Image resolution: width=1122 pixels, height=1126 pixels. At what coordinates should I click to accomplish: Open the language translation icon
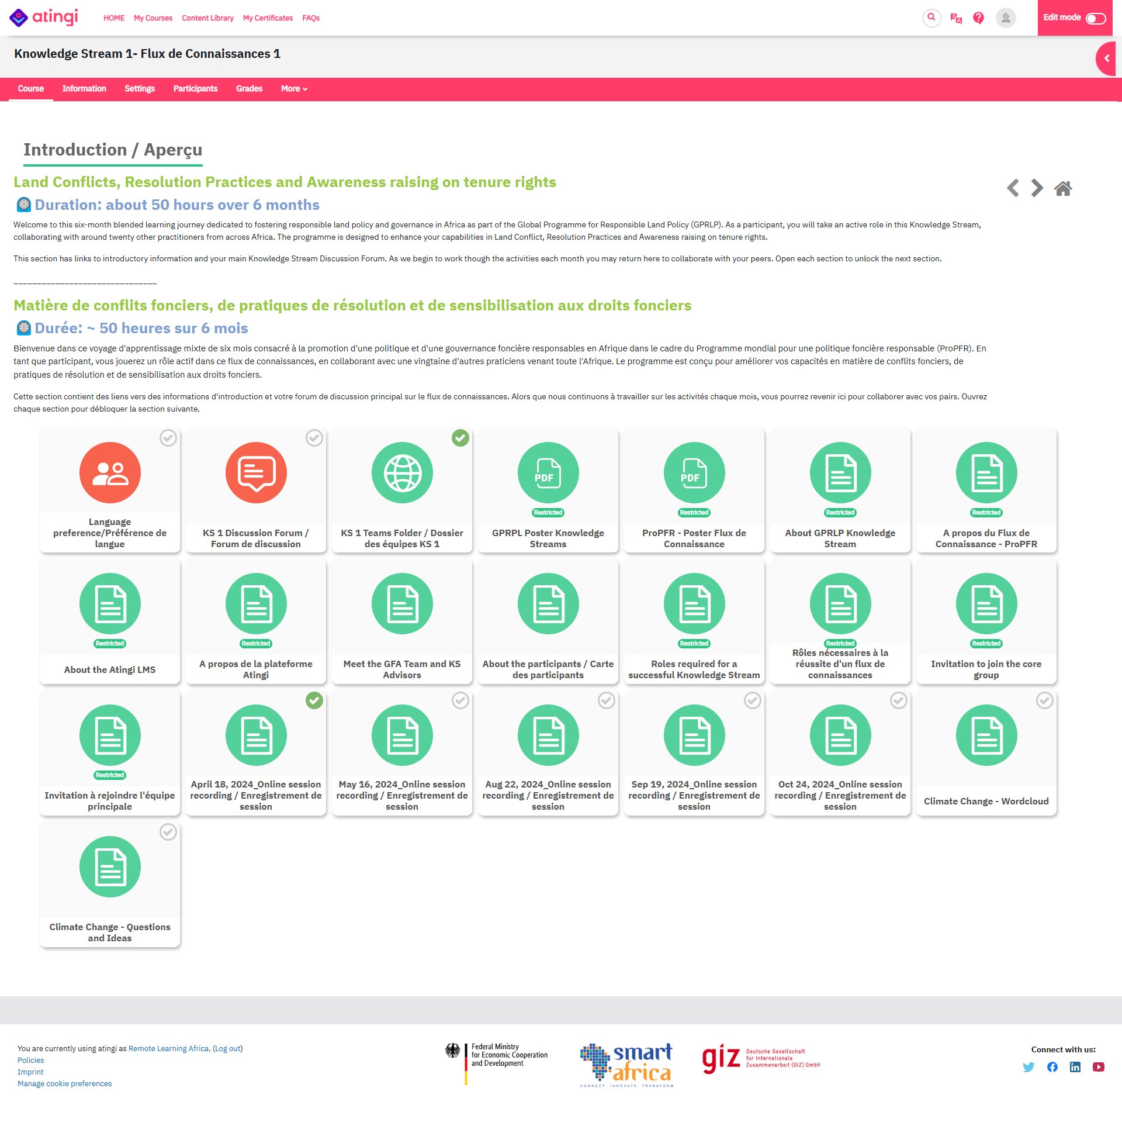click(x=956, y=18)
